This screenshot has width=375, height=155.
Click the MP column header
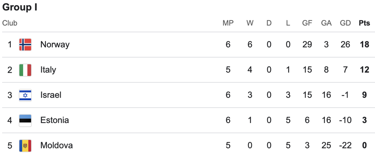228,23
